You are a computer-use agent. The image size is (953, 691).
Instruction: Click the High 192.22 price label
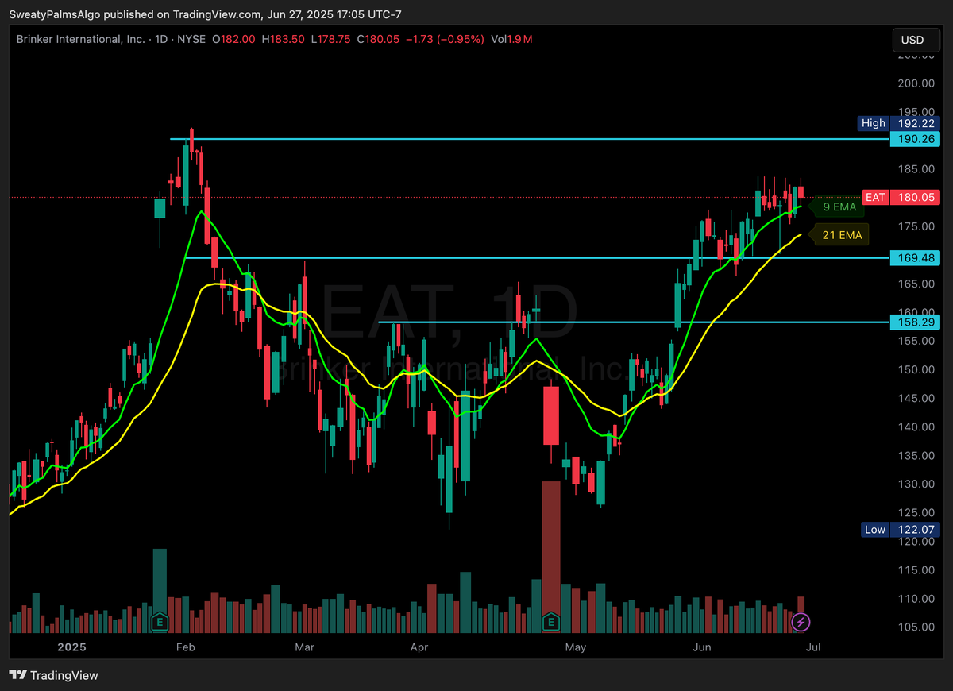click(901, 123)
